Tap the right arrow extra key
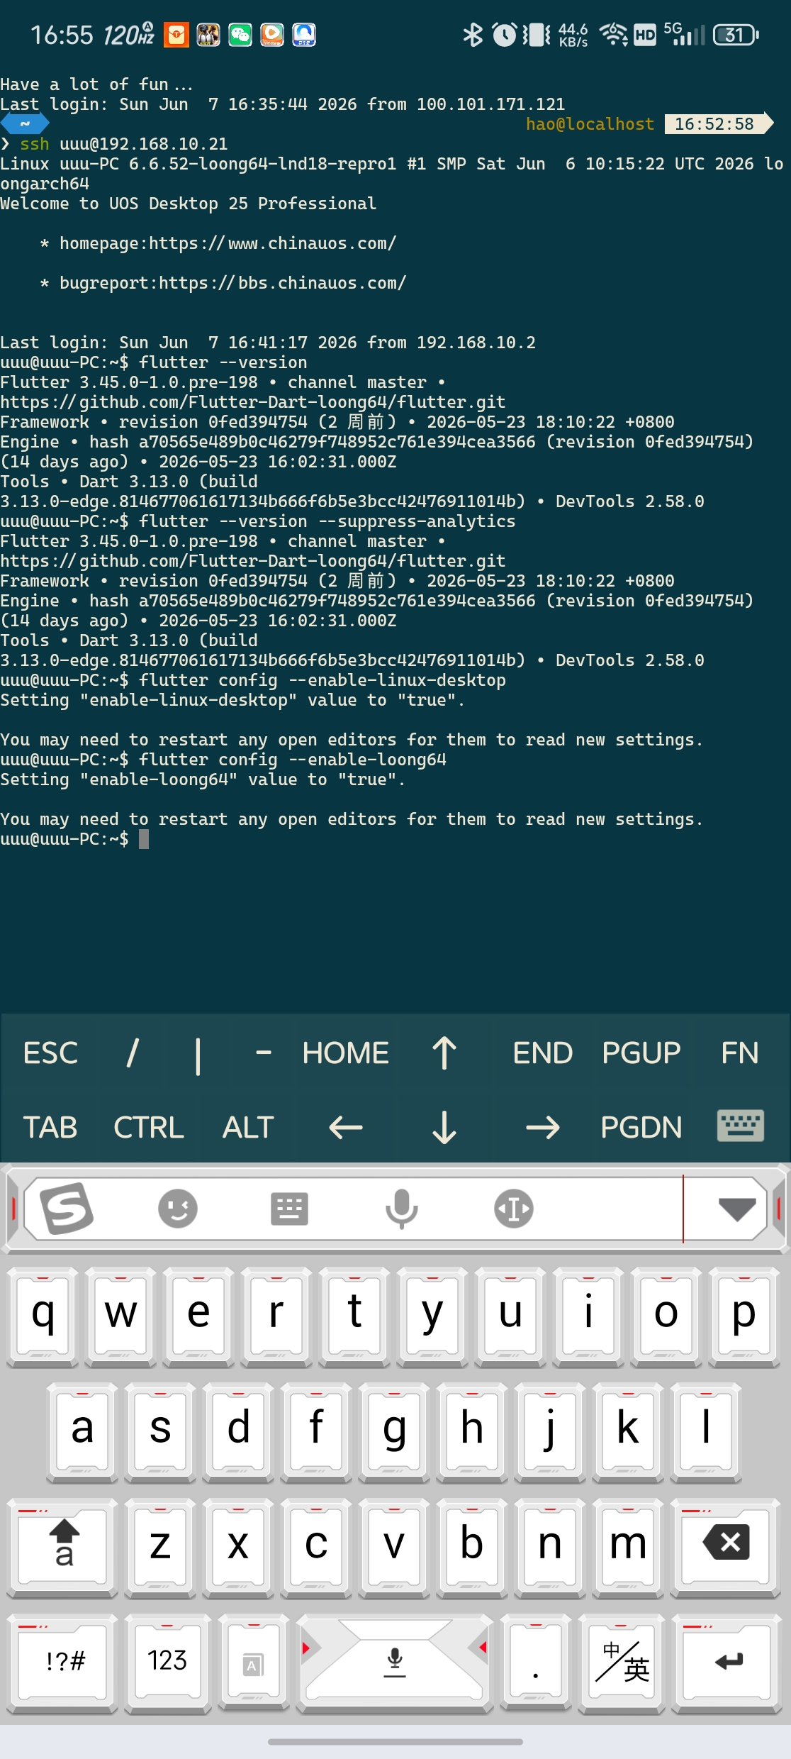Screen dimensions: 791x1759 [543, 1127]
